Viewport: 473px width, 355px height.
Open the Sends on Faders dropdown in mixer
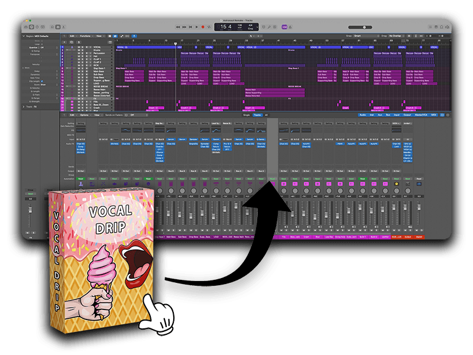coord(138,115)
